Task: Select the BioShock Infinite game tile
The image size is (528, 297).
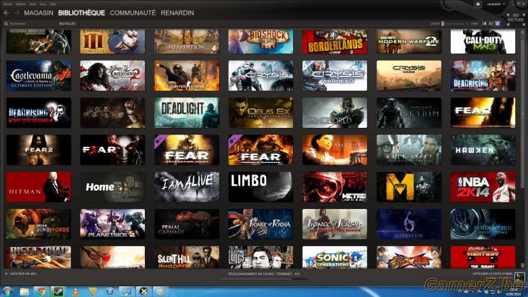Action: coord(261,41)
